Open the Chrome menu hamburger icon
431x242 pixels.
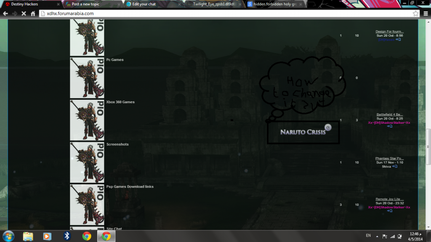pos(426,13)
